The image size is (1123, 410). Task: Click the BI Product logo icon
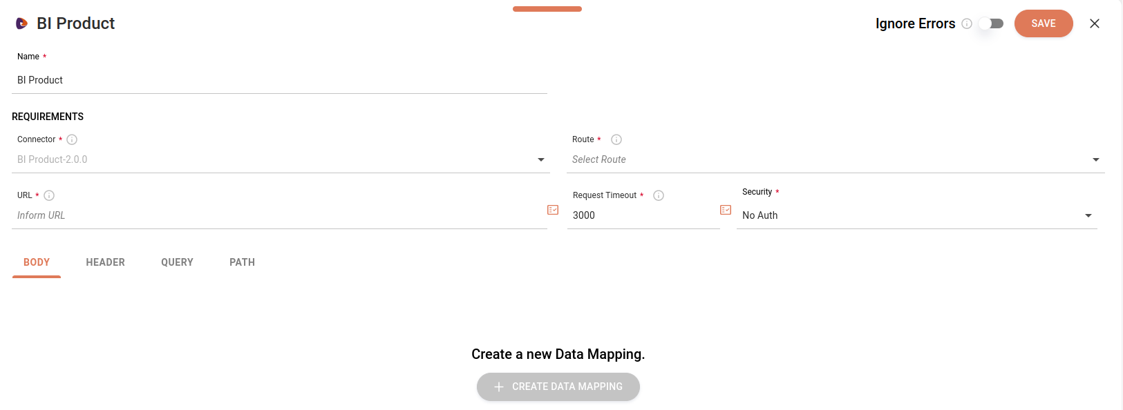pos(22,23)
